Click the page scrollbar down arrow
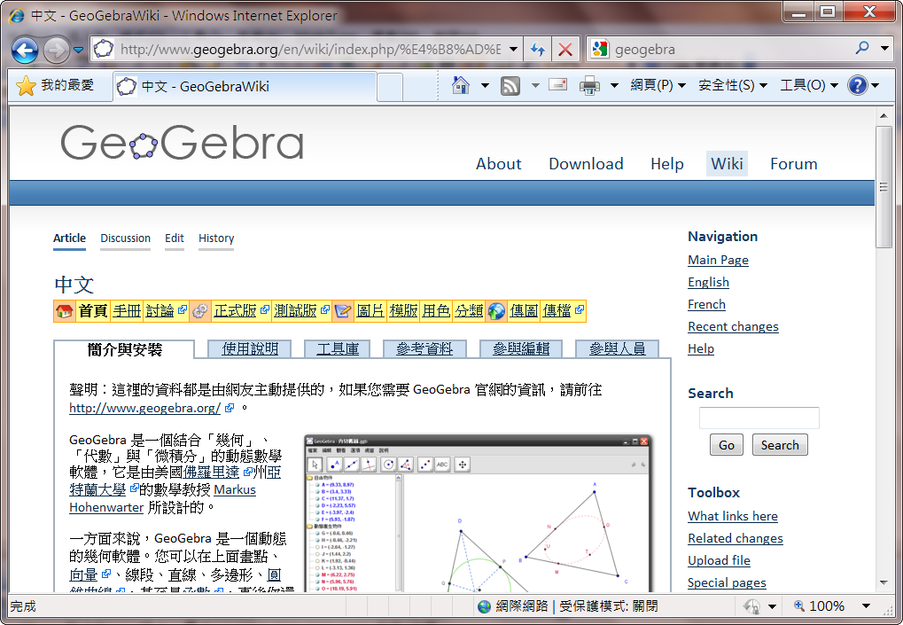903x625 pixels. point(884,583)
